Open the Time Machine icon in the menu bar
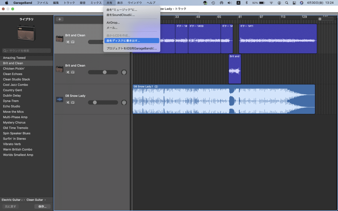Image resolution: width=338 pixels, height=211 pixels. click(x=213, y=3)
